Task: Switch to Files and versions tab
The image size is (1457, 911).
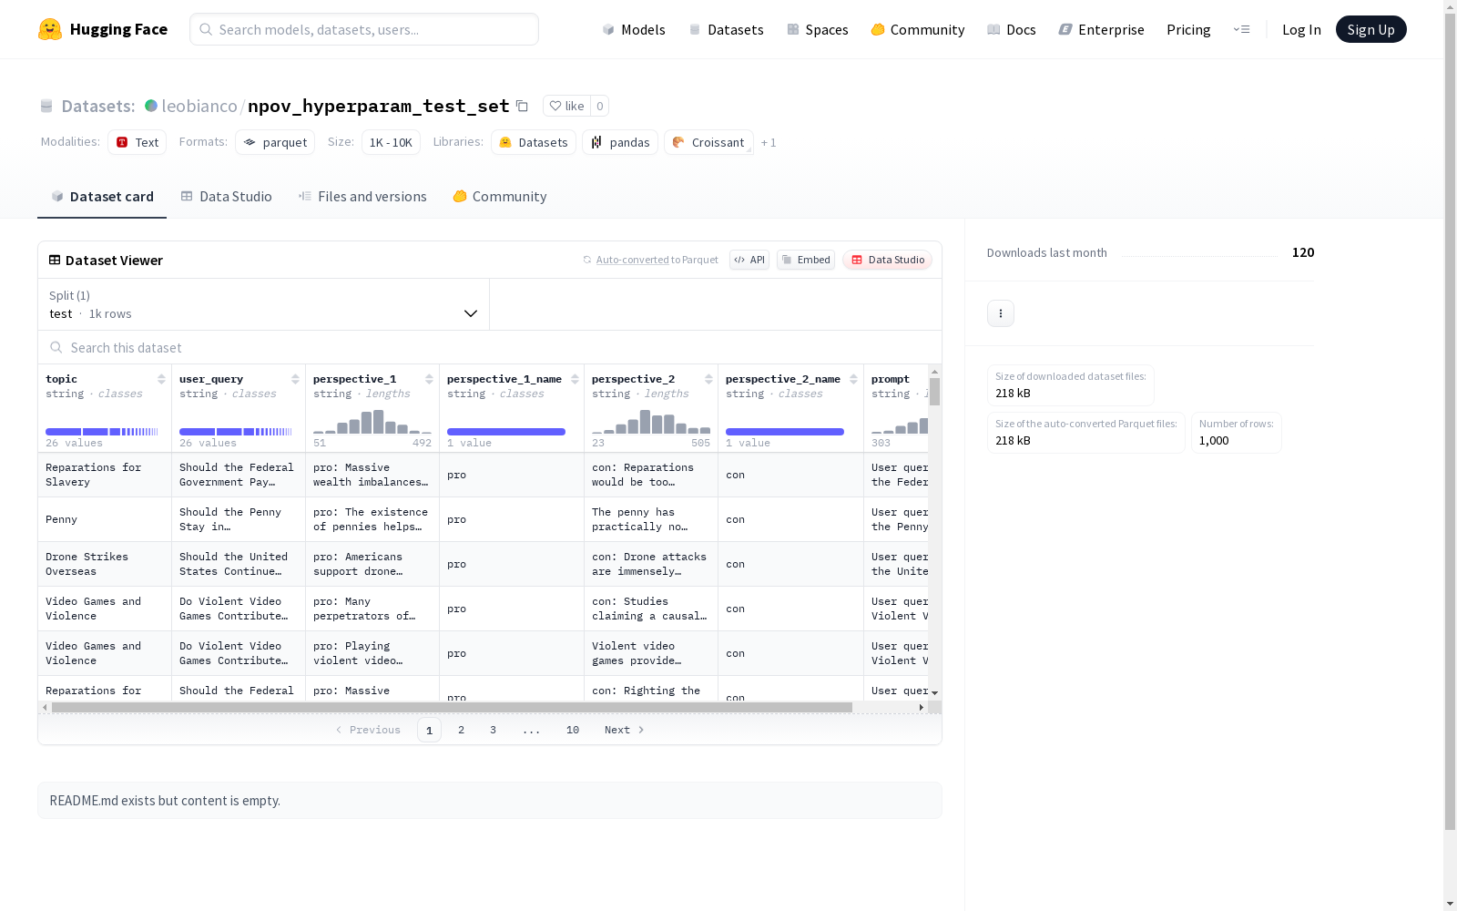Action: click(362, 197)
